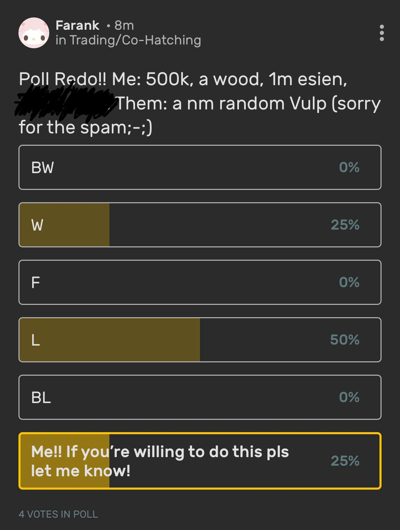The image size is (400, 530).
Task: Select the L poll option label
Action: (x=36, y=340)
